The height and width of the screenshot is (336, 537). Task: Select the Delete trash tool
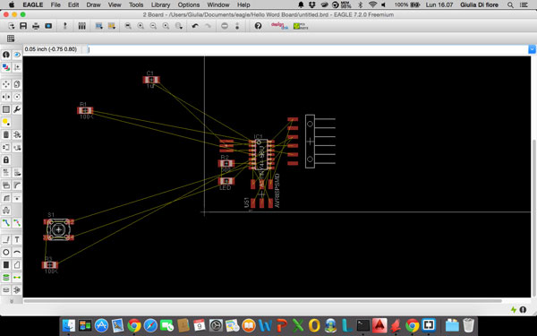pyautogui.click(x=6, y=134)
